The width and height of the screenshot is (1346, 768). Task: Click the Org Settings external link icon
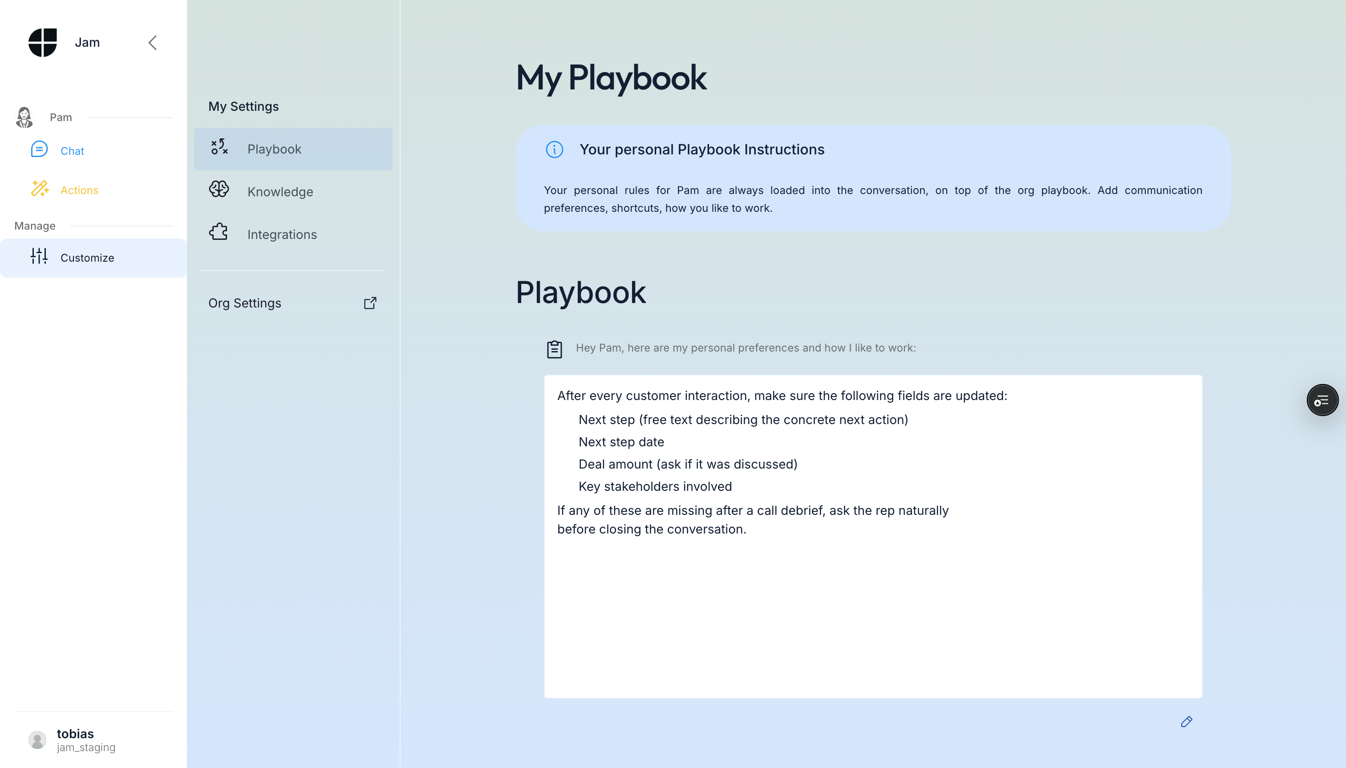pos(370,303)
